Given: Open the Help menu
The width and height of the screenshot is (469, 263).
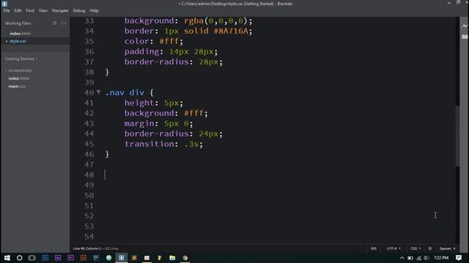Looking at the screenshot, I should coord(94,10).
